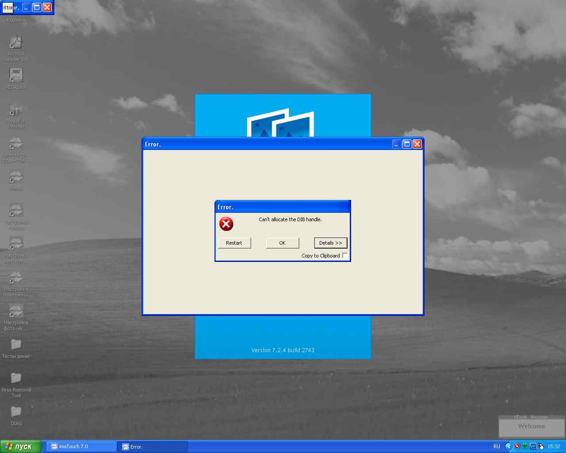Viewport: 566px width, 453px height.
Task: Open the пуск Start menu
Action: coord(21,447)
